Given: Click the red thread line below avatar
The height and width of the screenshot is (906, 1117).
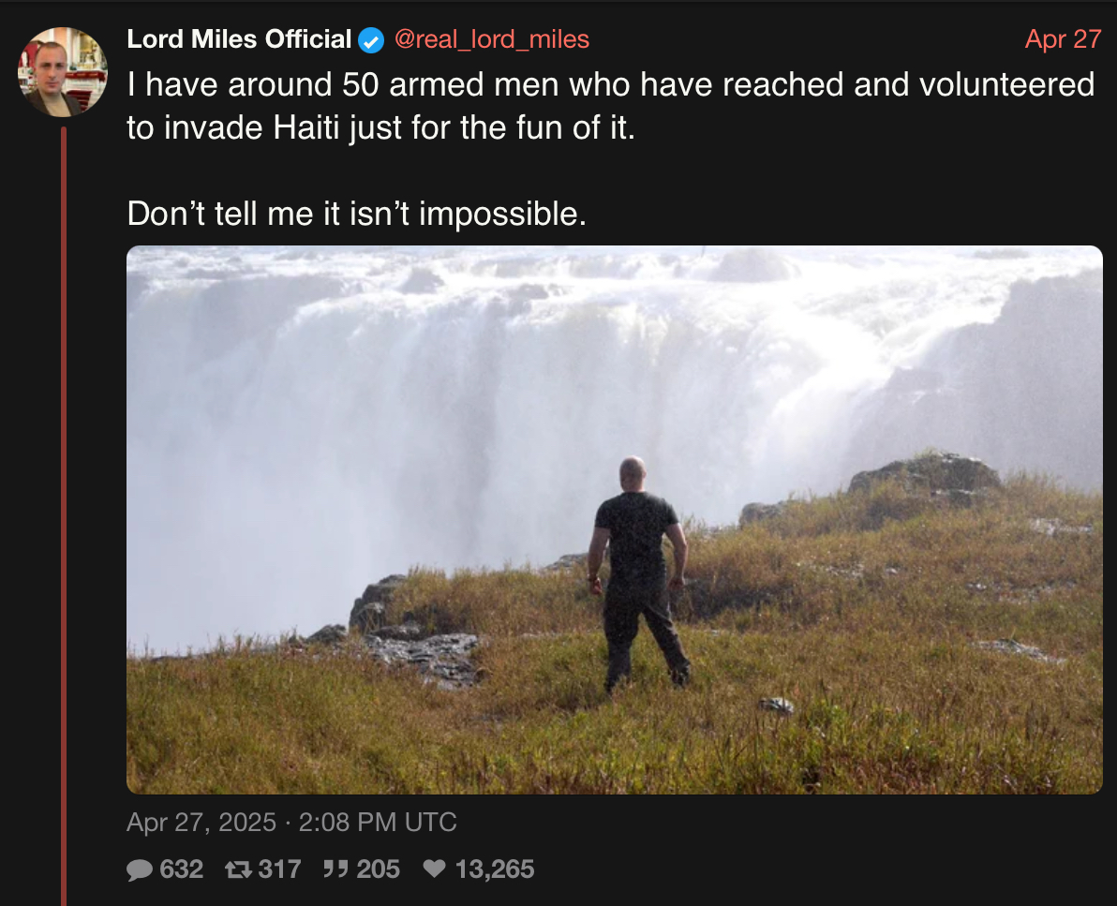Looking at the screenshot, I should 64,516.
